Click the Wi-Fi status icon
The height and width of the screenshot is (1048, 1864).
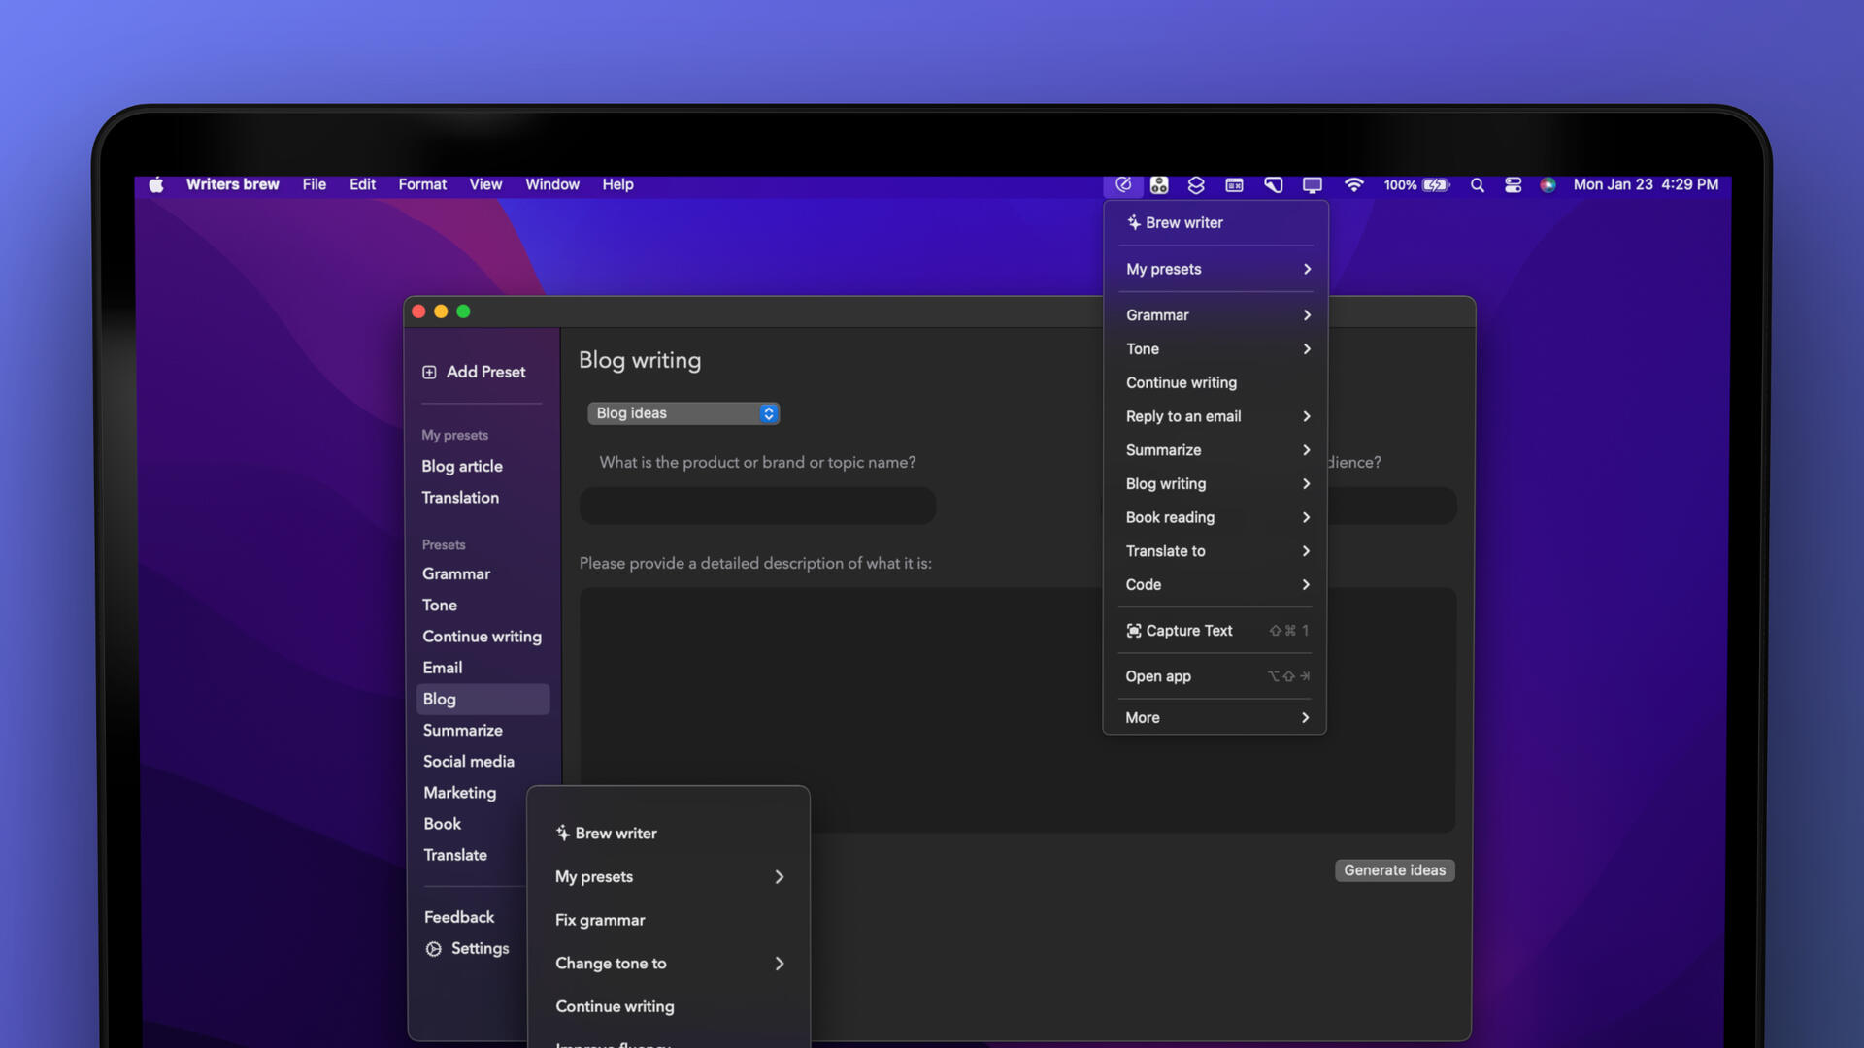coord(1353,184)
